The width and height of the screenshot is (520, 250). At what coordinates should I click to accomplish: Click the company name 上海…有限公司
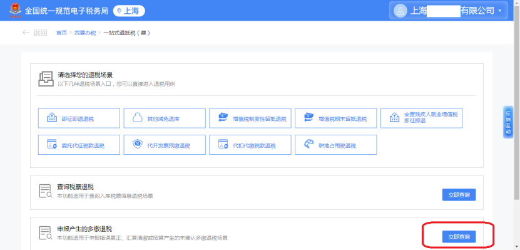(x=452, y=11)
